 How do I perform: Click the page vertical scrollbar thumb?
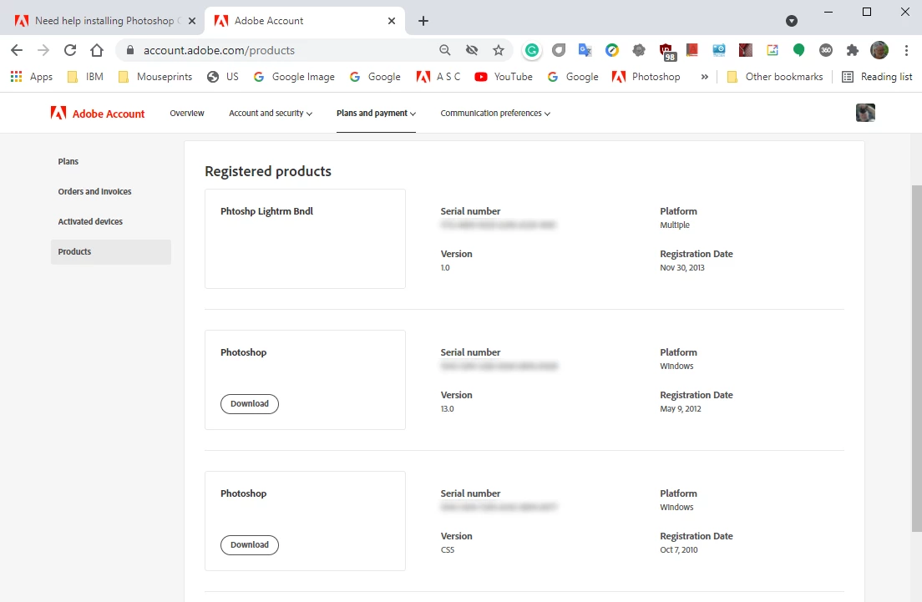917,359
